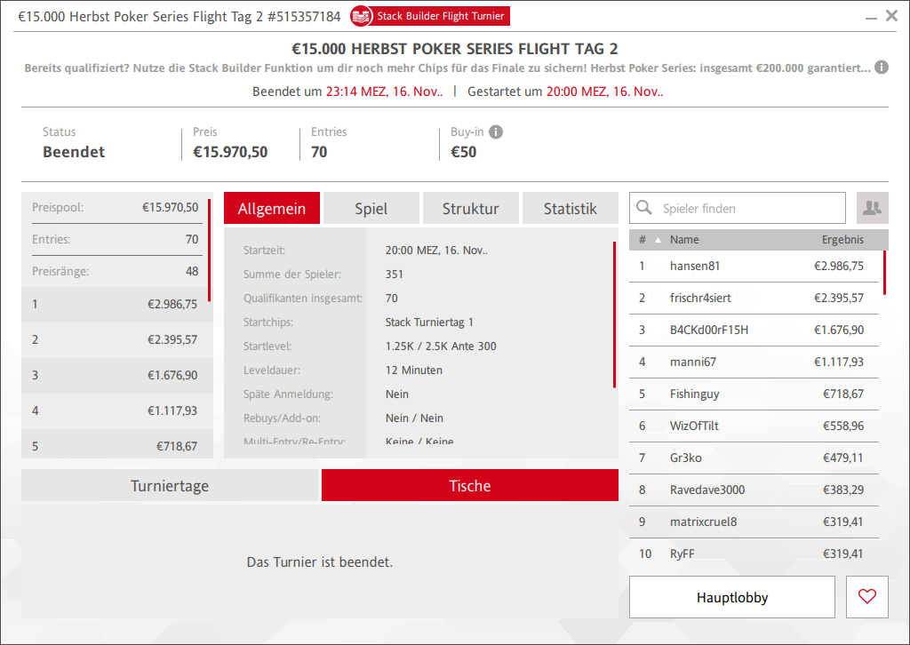
Task: Open the Struktur tab
Action: (470, 209)
